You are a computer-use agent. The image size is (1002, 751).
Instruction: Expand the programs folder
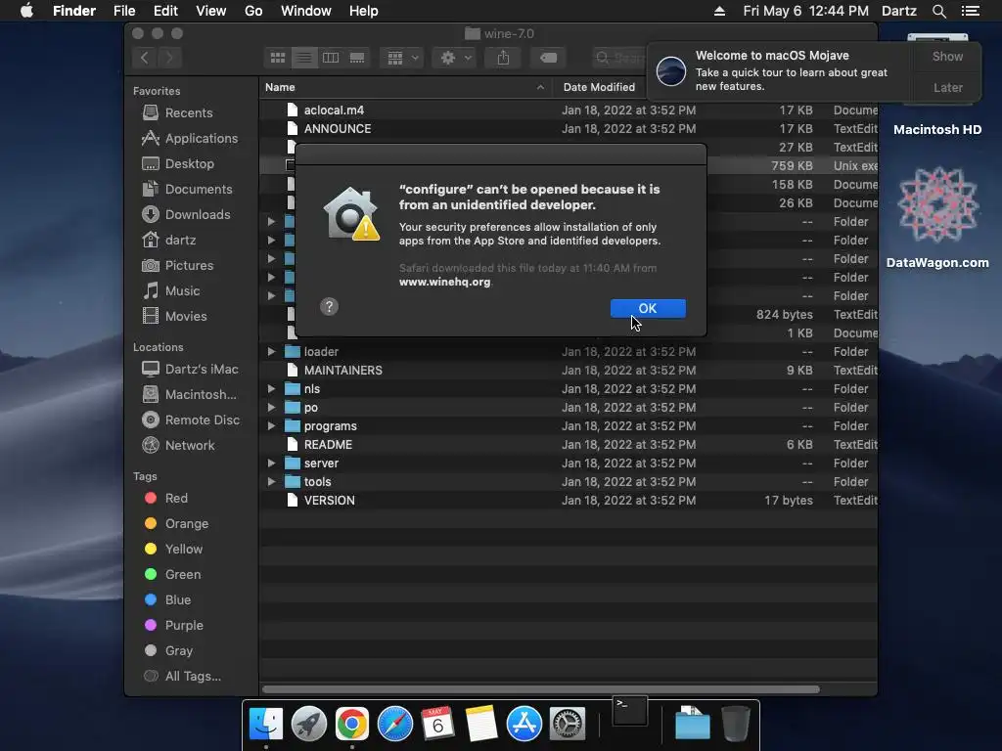coord(272,426)
